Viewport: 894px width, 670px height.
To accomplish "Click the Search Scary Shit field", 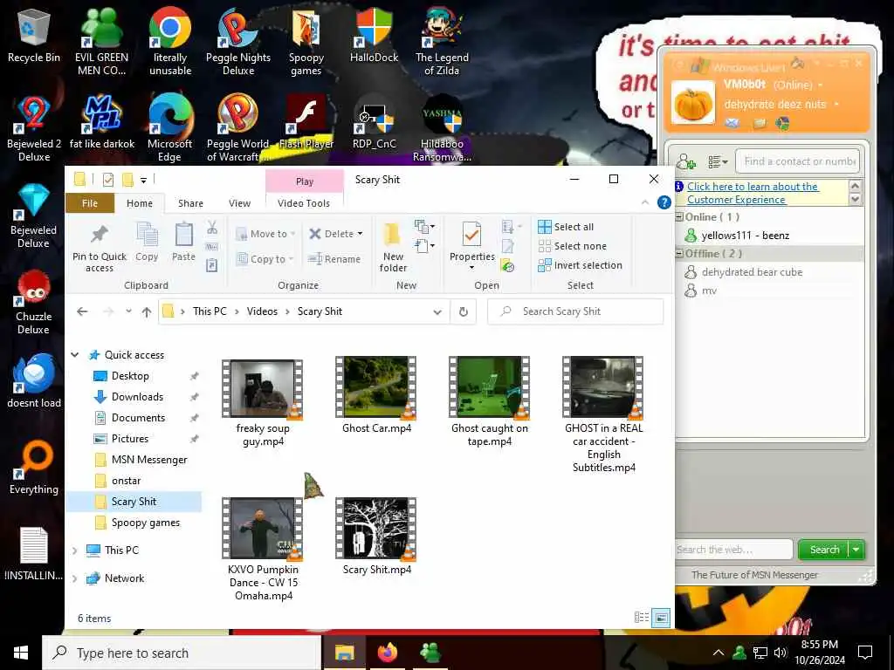I will pyautogui.click(x=575, y=311).
